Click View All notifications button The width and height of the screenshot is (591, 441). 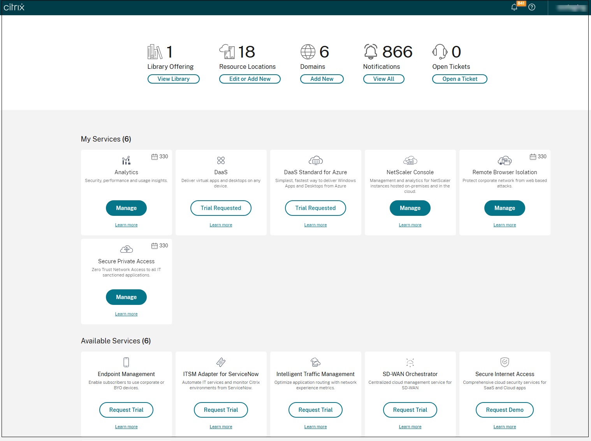tap(384, 79)
